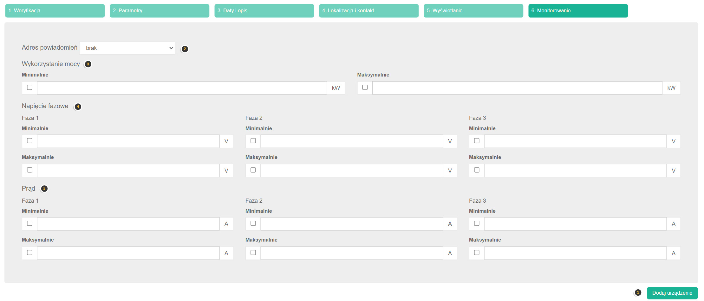The height and width of the screenshot is (301, 704).
Task: Open the Adres powiadomień dropdown
Action: point(127,48)
